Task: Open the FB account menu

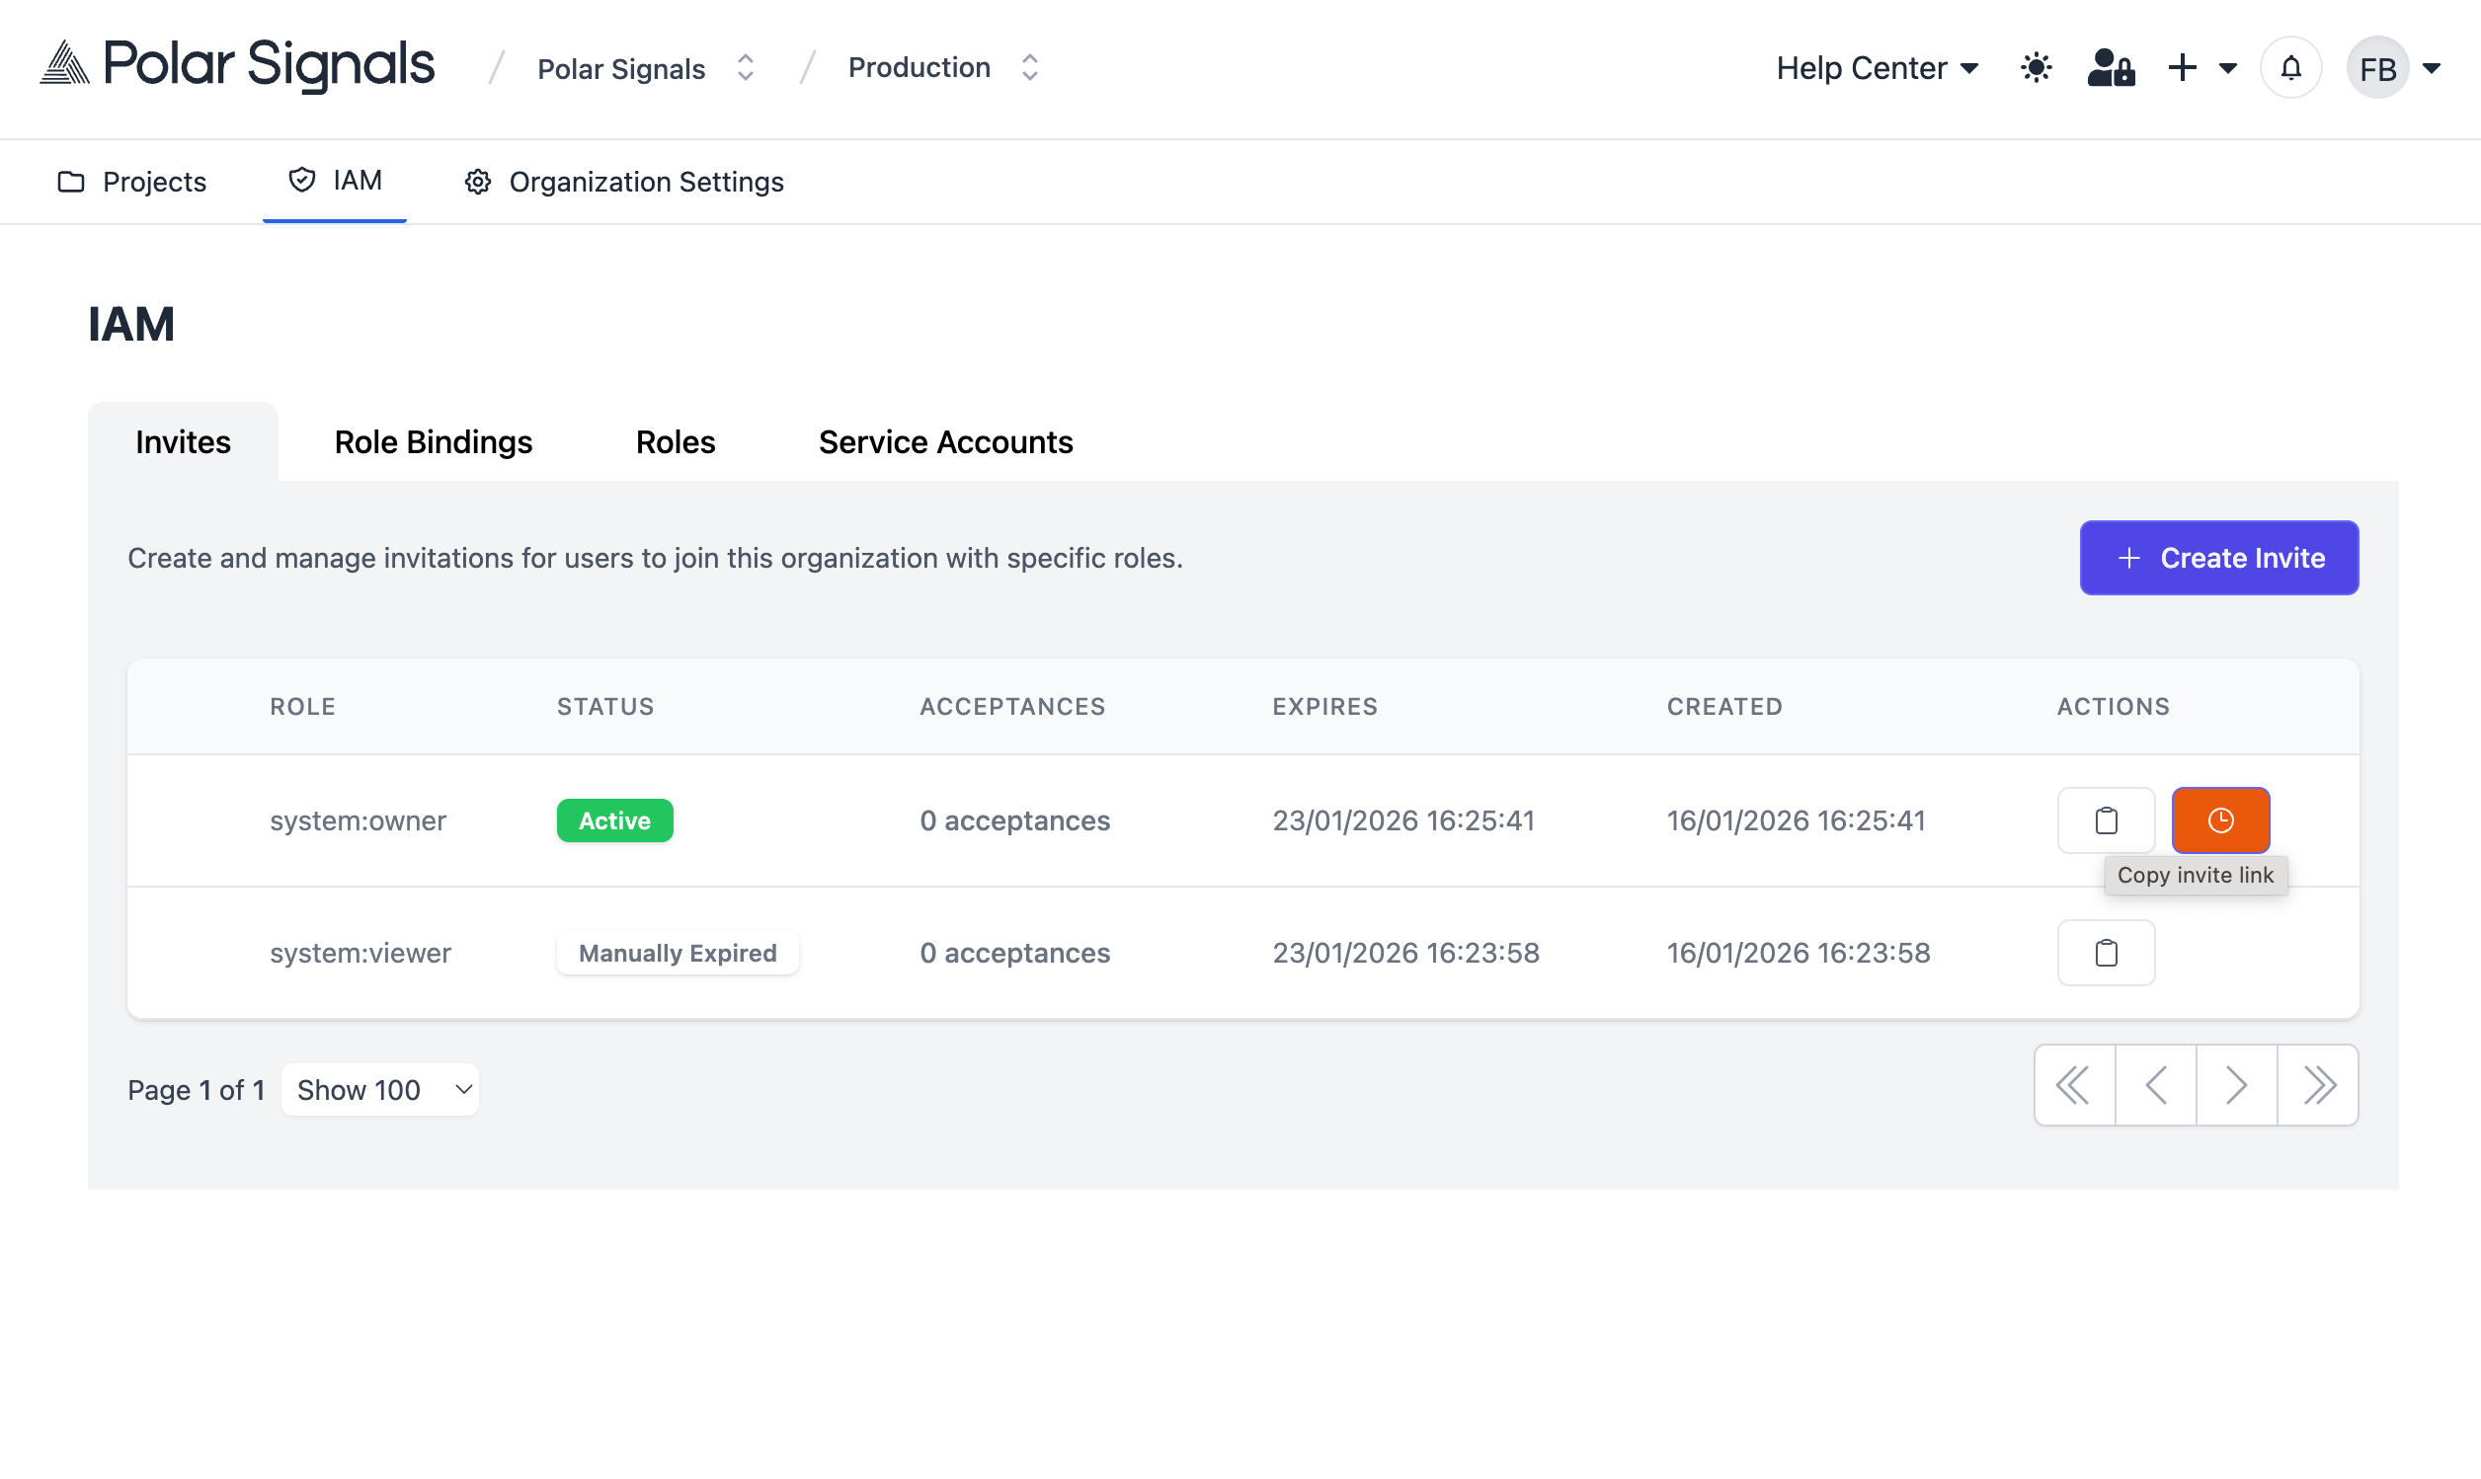Action: coord(2396,68)
